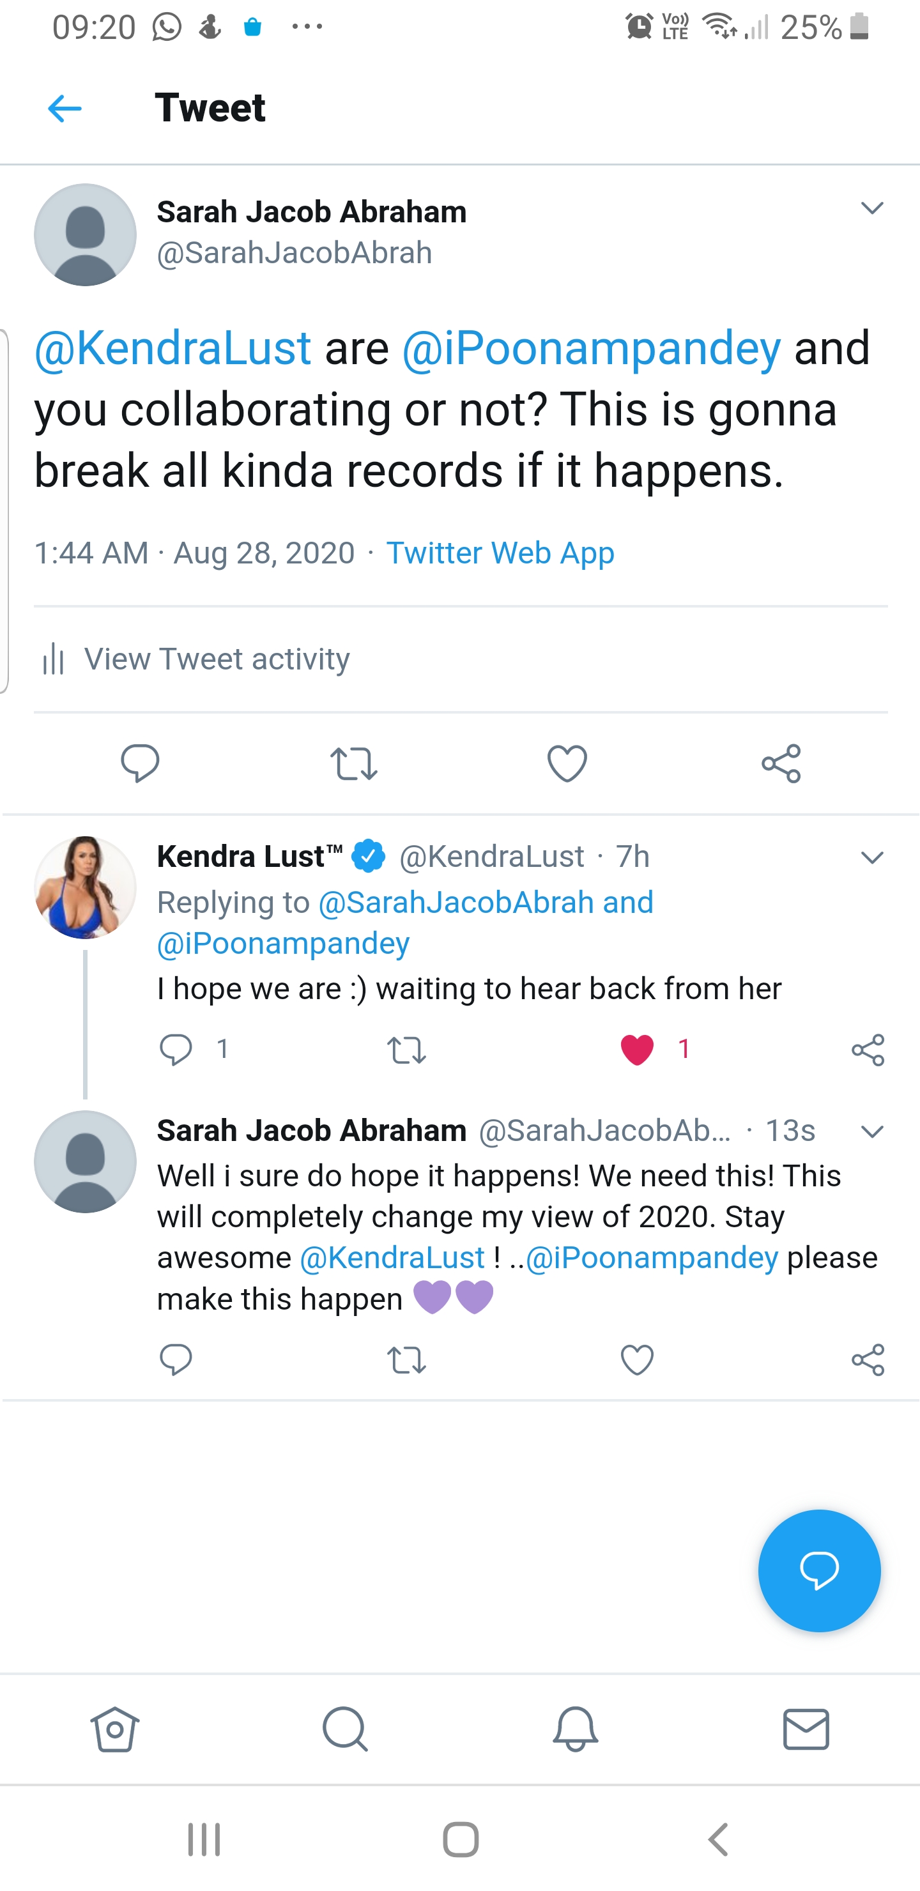The height and width of the screenshot is (1891, 920).
Task: Open the @iPoonampandey mention in main tweet
Action: [591, 348]
